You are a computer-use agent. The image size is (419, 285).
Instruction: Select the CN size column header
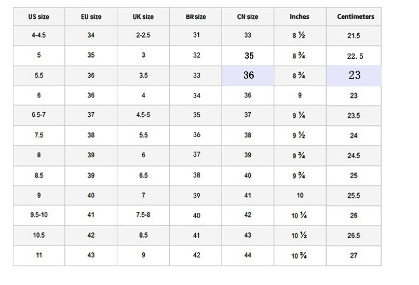[248, 17]
